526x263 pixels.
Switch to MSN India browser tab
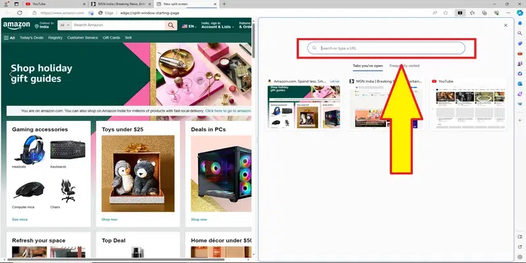(x=122, y=4)
